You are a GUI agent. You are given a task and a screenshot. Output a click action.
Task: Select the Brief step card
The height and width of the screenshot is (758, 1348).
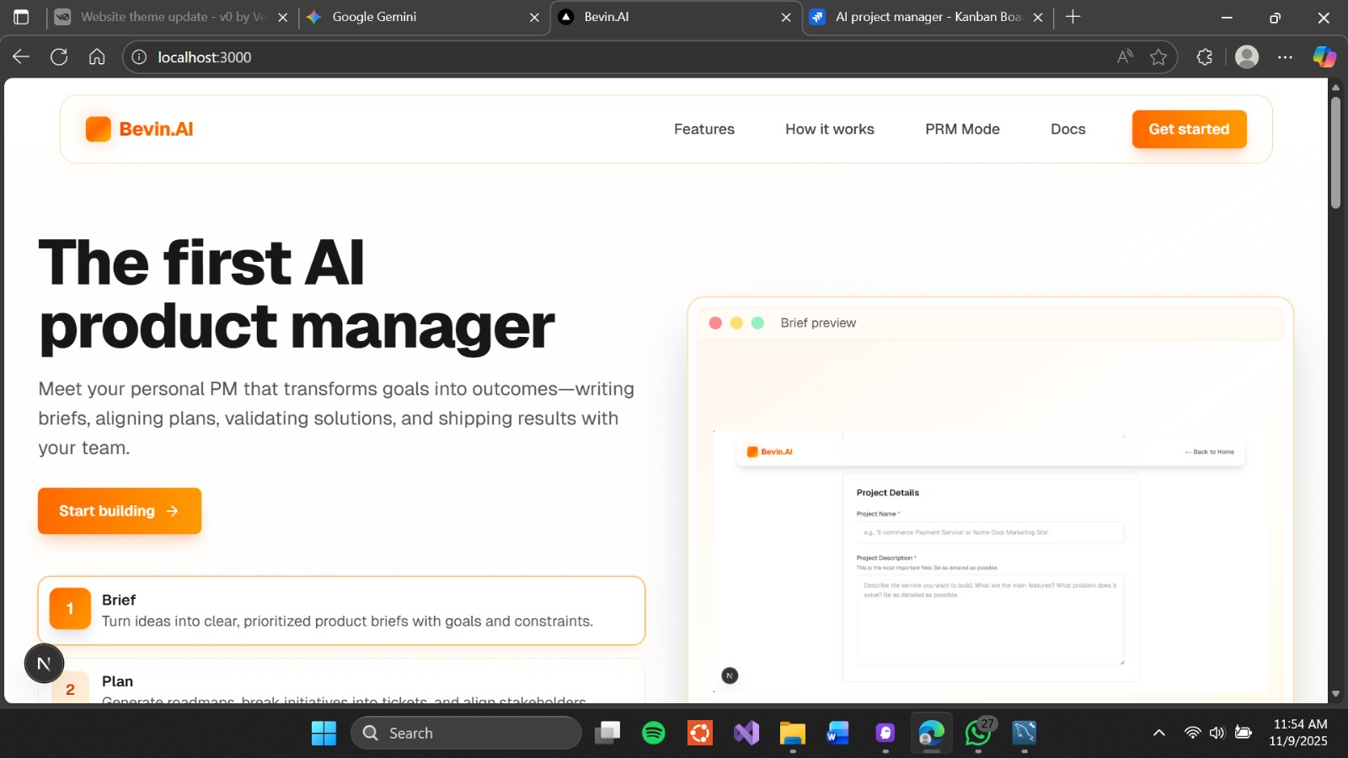341,611
